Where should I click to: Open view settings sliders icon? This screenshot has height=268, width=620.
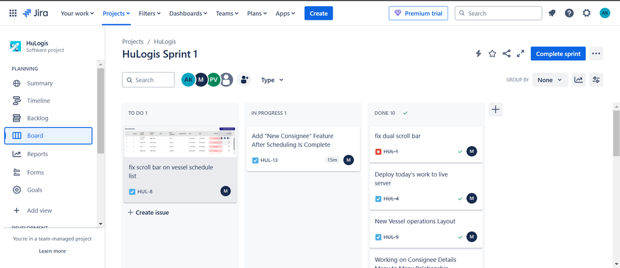pos(596,80)
